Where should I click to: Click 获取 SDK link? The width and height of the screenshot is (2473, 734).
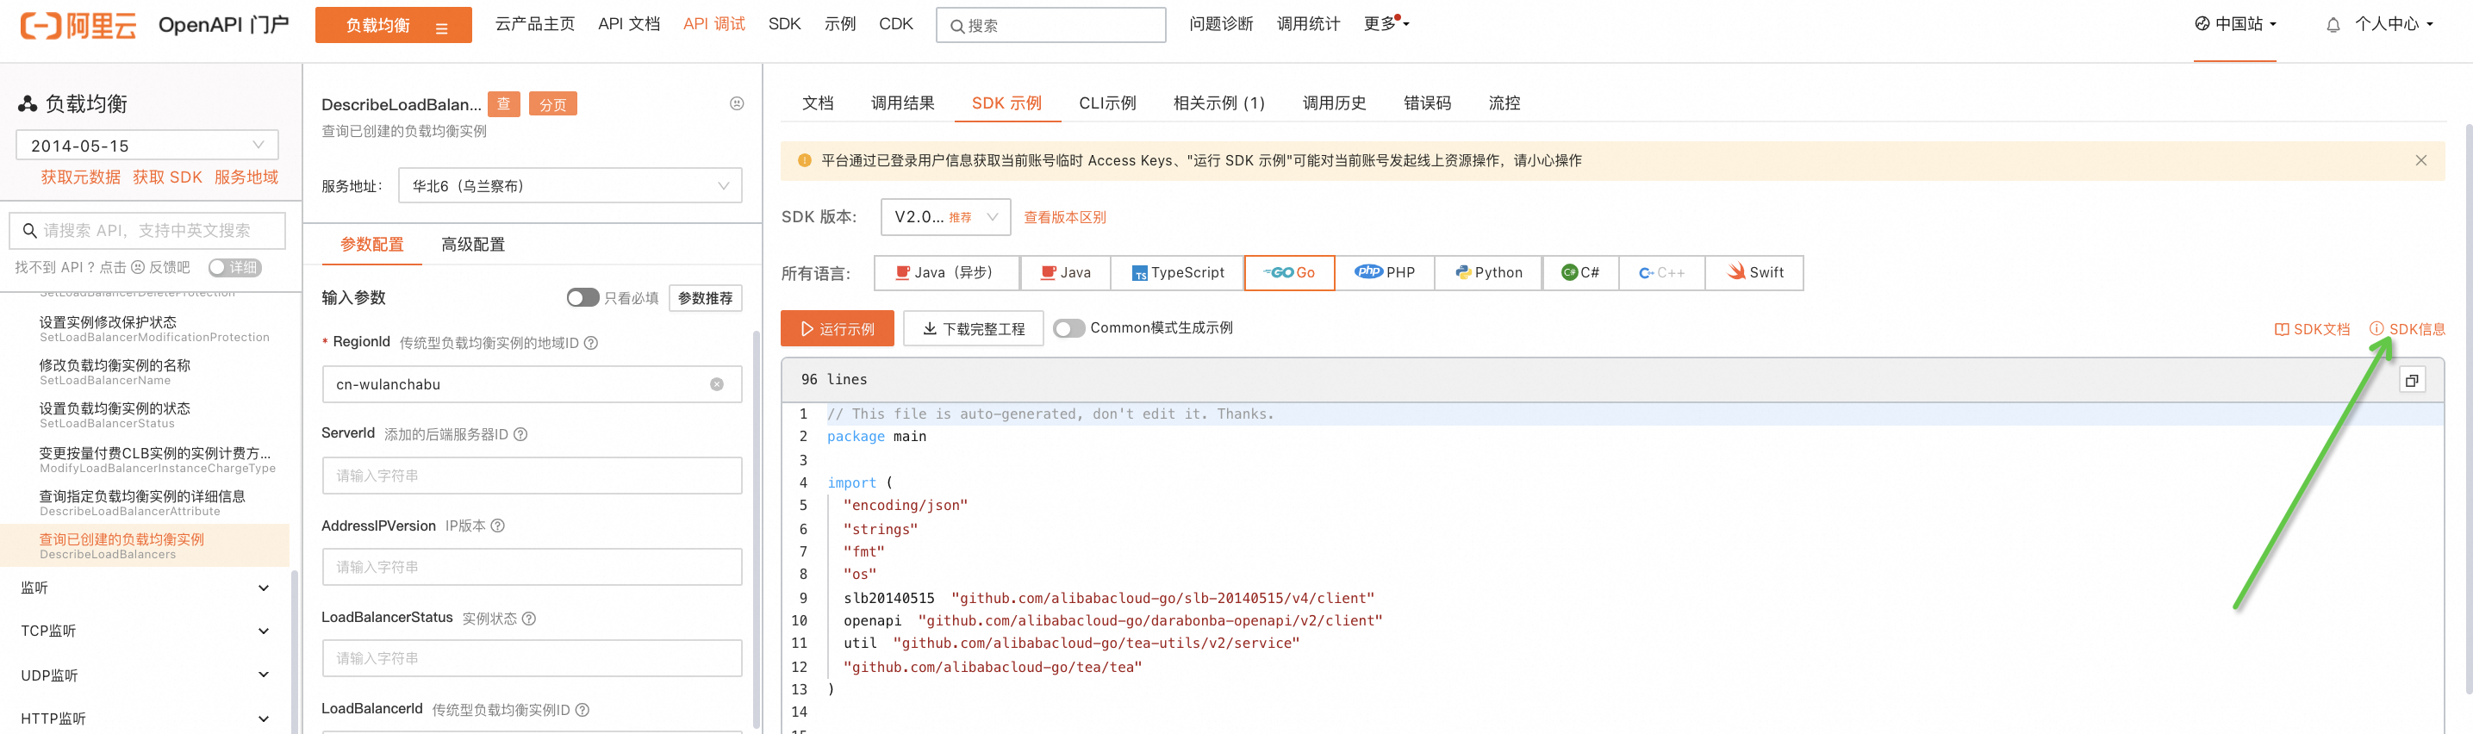(167, 177)
